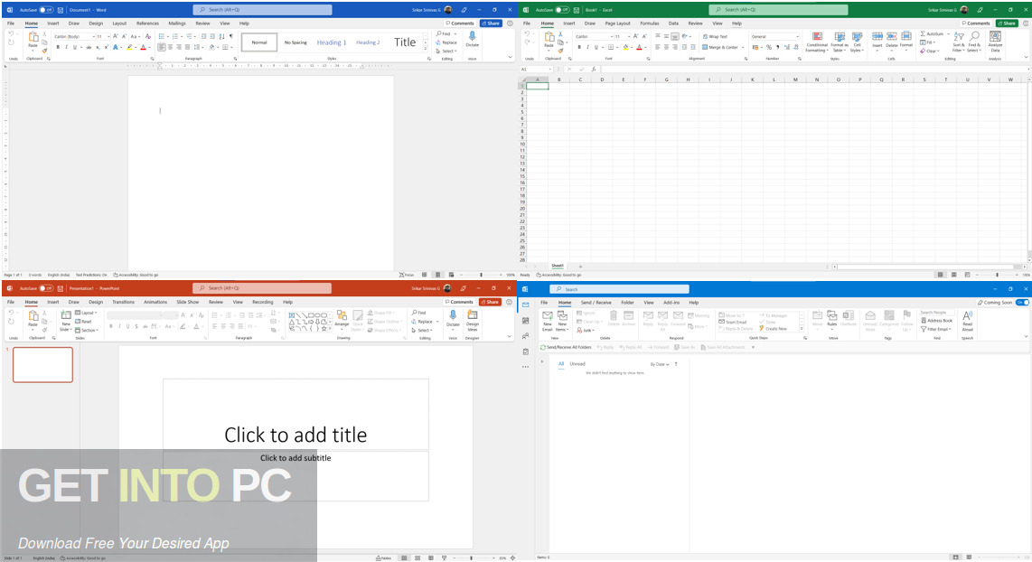Toggle AutoSave in the Word window

[x=46, y=10]
